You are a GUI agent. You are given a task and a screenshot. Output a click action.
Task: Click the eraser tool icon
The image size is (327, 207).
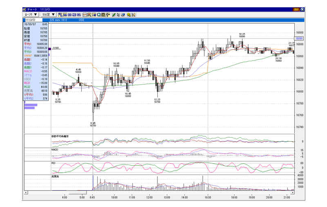[123, 15]
